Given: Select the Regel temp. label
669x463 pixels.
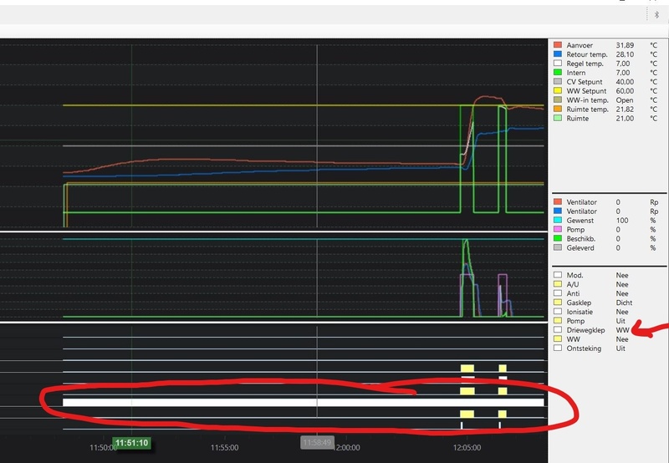Looking at the screenshot, I should [x=585, y=63].
